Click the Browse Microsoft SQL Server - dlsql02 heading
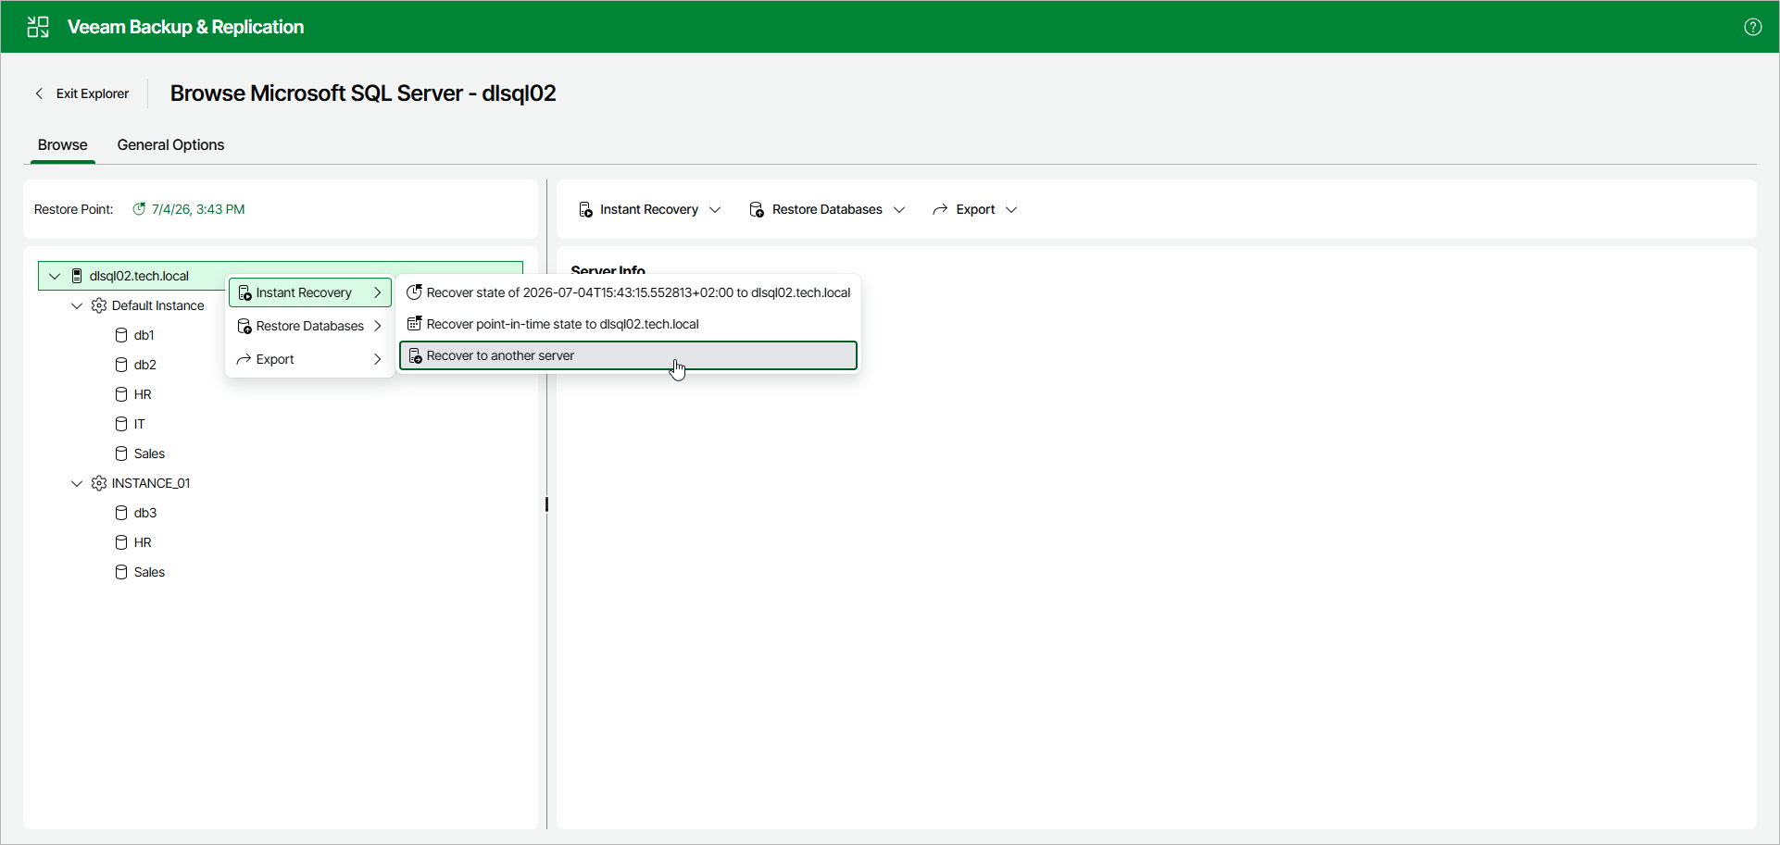1780x845 pixels. point(363,93)
